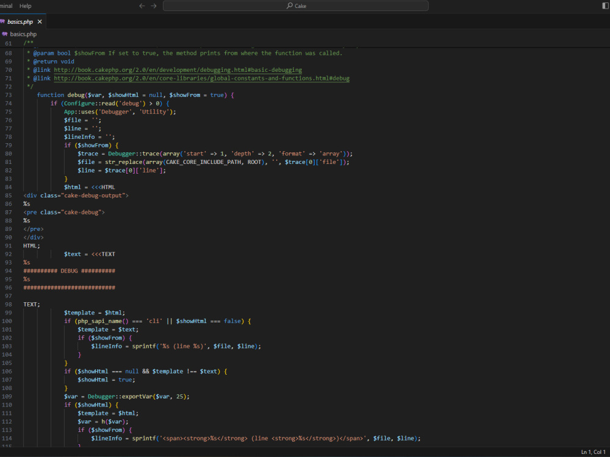Click the div class="cake-debug-output" line

(x=76, y=196)
